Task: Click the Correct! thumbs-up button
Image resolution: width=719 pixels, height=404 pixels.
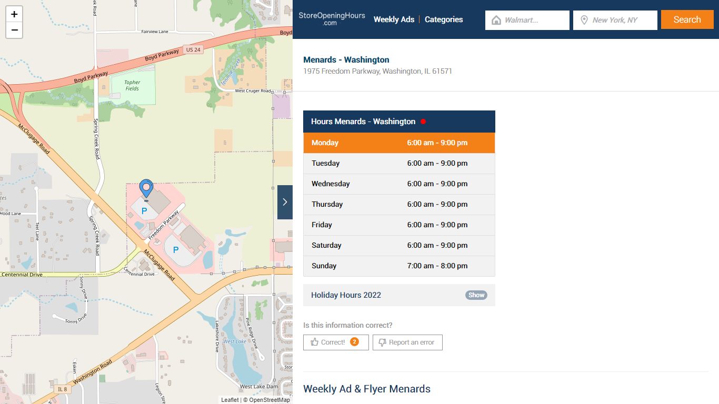Action: click(336, 342)
